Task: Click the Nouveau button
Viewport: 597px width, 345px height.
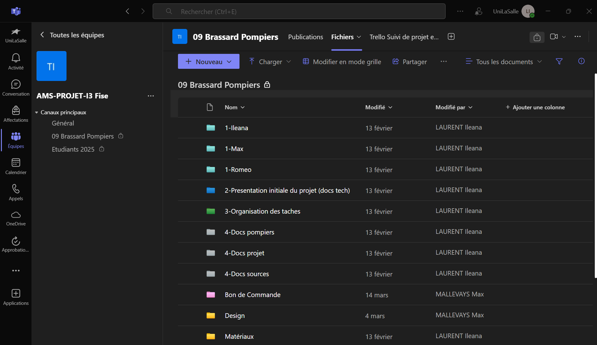Action: 208,61
